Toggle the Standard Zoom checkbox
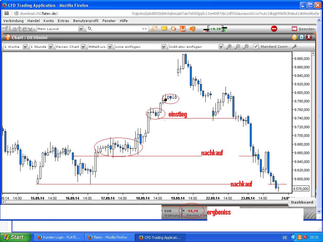 (x=255, y=47)
